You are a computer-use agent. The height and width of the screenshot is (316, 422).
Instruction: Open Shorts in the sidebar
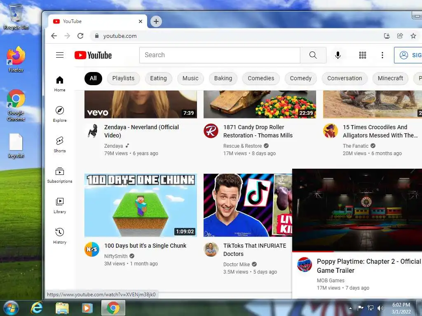(x=60, y=145)
